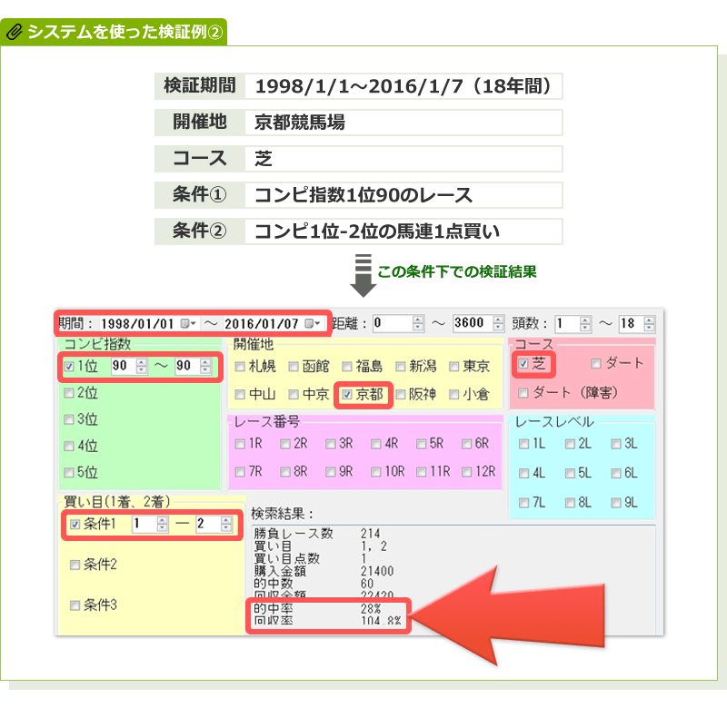Check the コンピ指数 2位 checkbox
727x708 pixels.
[x=69, y=393]
